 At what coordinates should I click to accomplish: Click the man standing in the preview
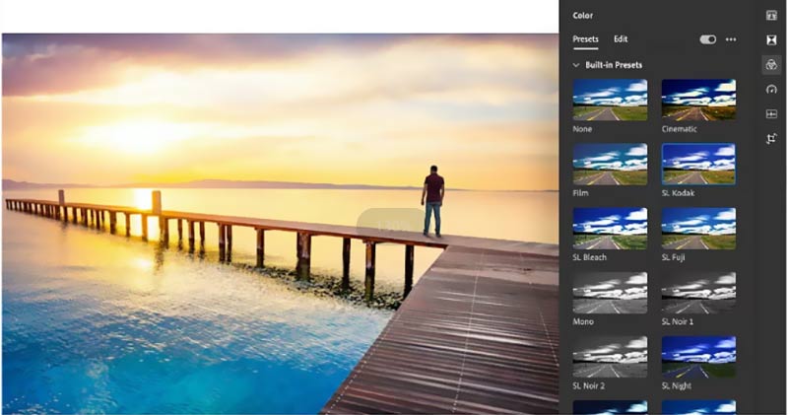(x=433, y=201)
